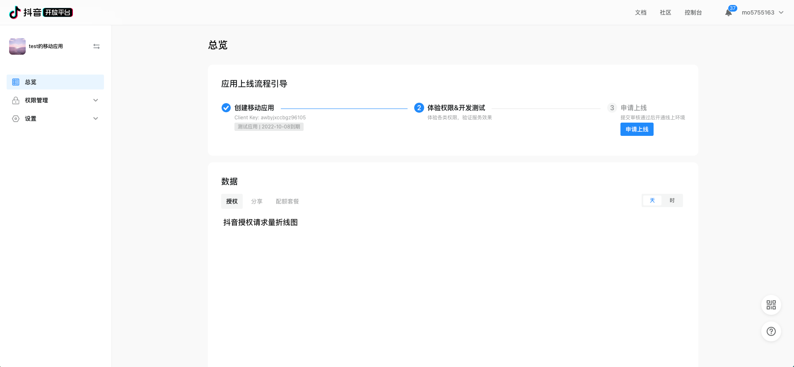Open the QR code floating button
The width and height of the screenshot is (794, 367).
[x=771, y=305]
